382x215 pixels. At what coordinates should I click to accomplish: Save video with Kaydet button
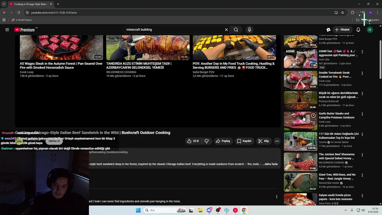click(244, 141)
